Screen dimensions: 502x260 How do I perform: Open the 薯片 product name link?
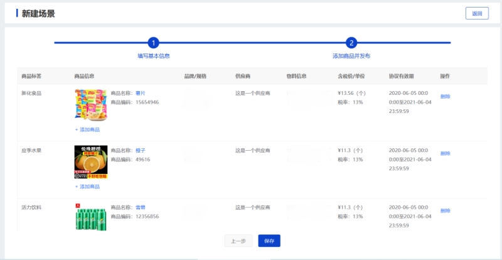pyautogui.click(x=141, y=93)
